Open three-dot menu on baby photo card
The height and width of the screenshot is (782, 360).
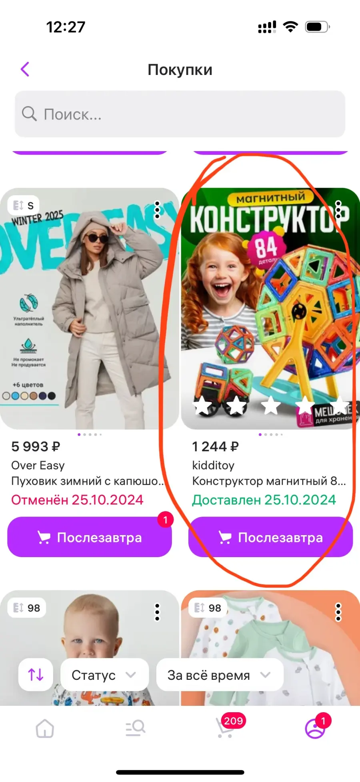[157, 612]
